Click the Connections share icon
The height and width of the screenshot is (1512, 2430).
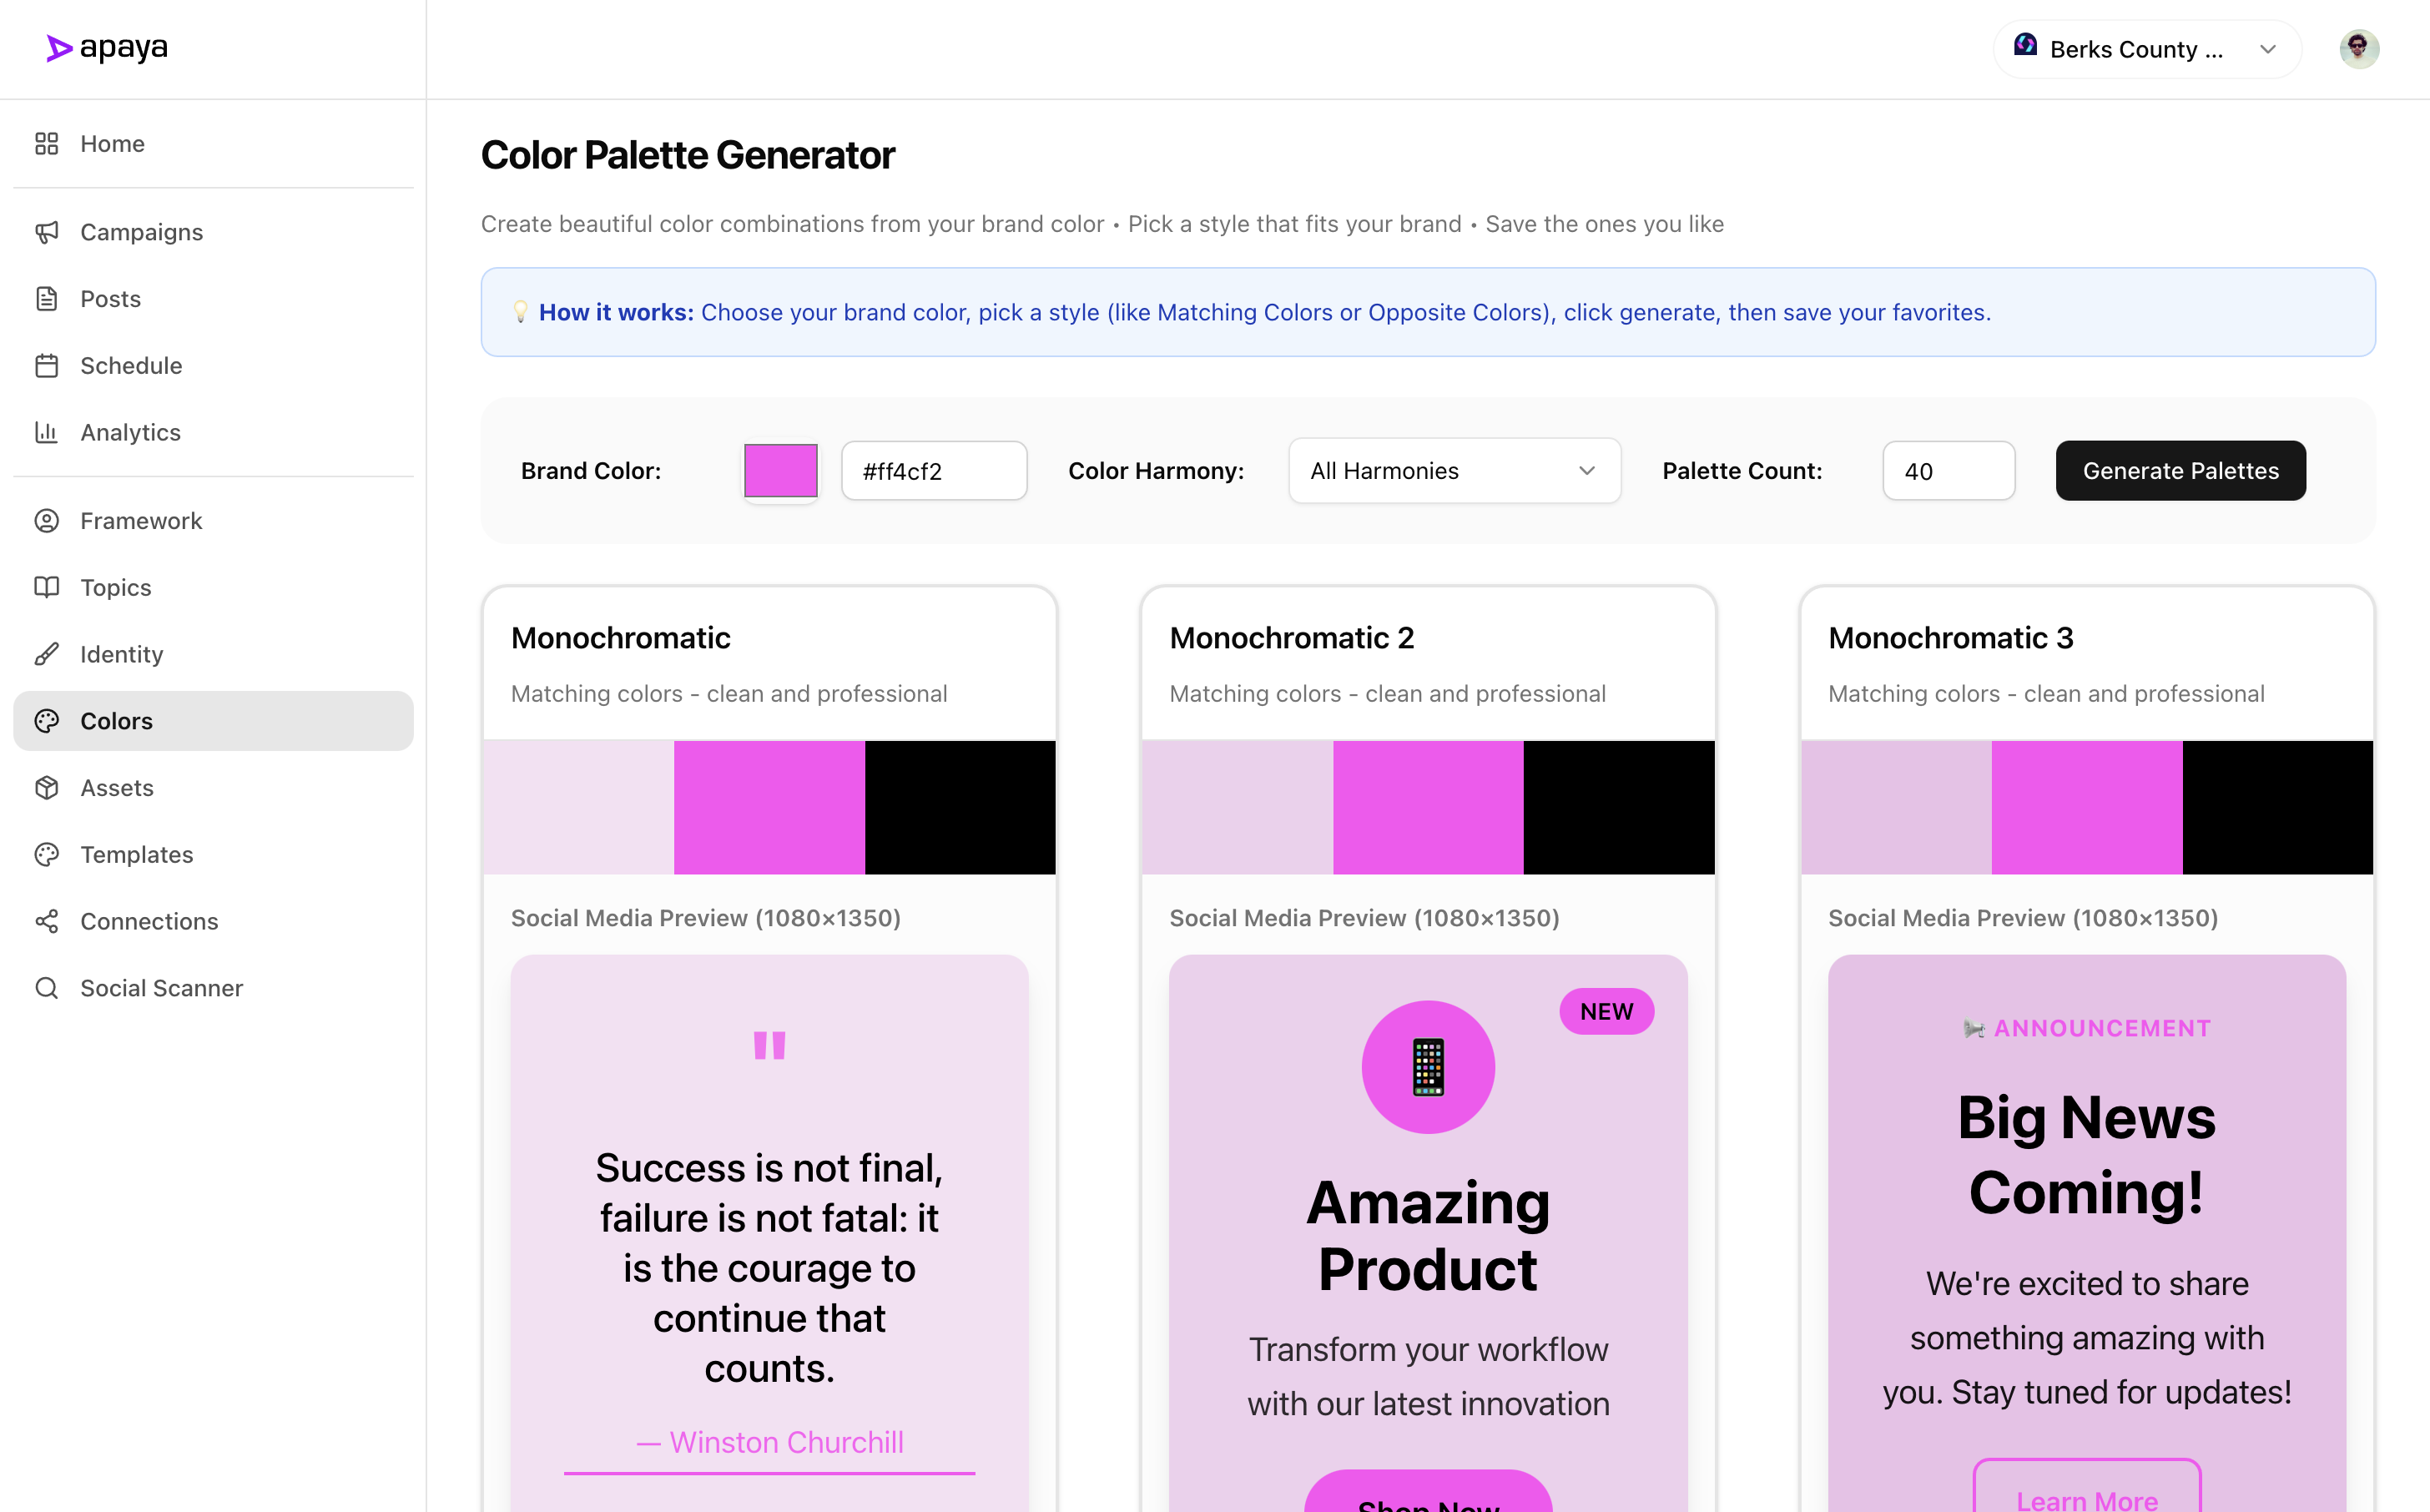tap(47, 921)
